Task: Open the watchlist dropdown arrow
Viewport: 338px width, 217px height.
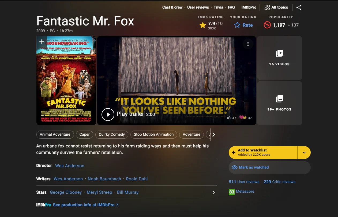Action: [x=304, y=152]
